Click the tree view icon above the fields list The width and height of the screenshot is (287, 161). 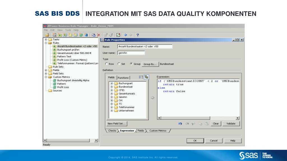coord(146,77)
